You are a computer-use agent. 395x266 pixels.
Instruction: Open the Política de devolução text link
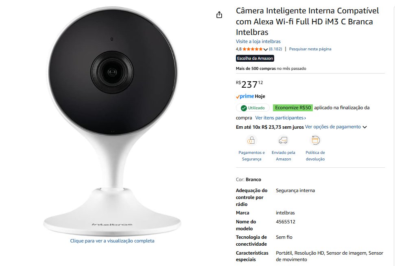click(x=315, y=156)
